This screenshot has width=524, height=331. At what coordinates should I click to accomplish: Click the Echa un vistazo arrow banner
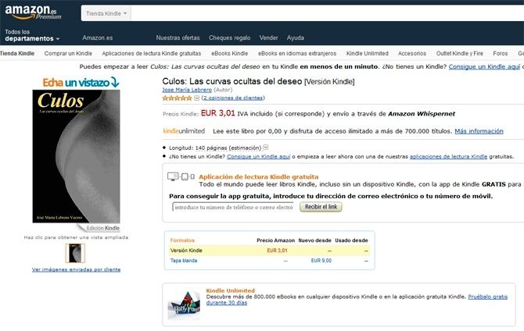point(81,82)
